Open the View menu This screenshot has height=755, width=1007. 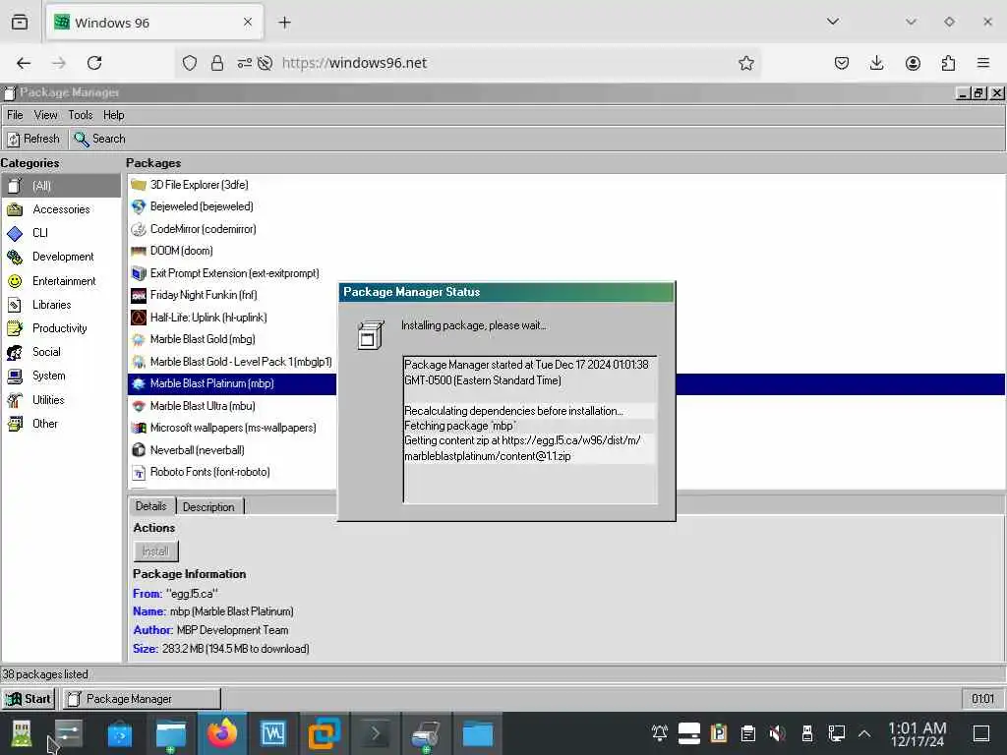[x=45, y=115]
